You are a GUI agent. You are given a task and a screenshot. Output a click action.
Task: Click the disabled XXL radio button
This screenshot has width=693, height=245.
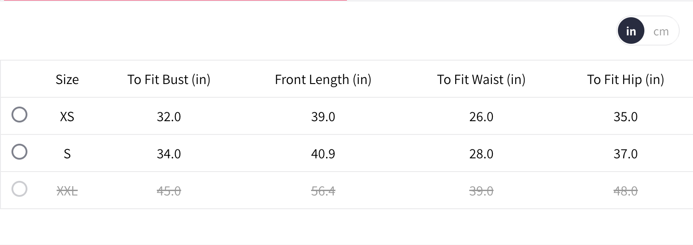coord(19,189)
